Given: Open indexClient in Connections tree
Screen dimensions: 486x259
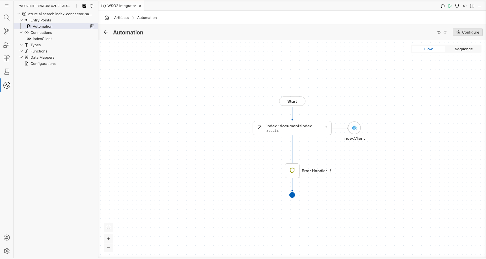Looking at the screenshot, I should click(x=42, y=39).
